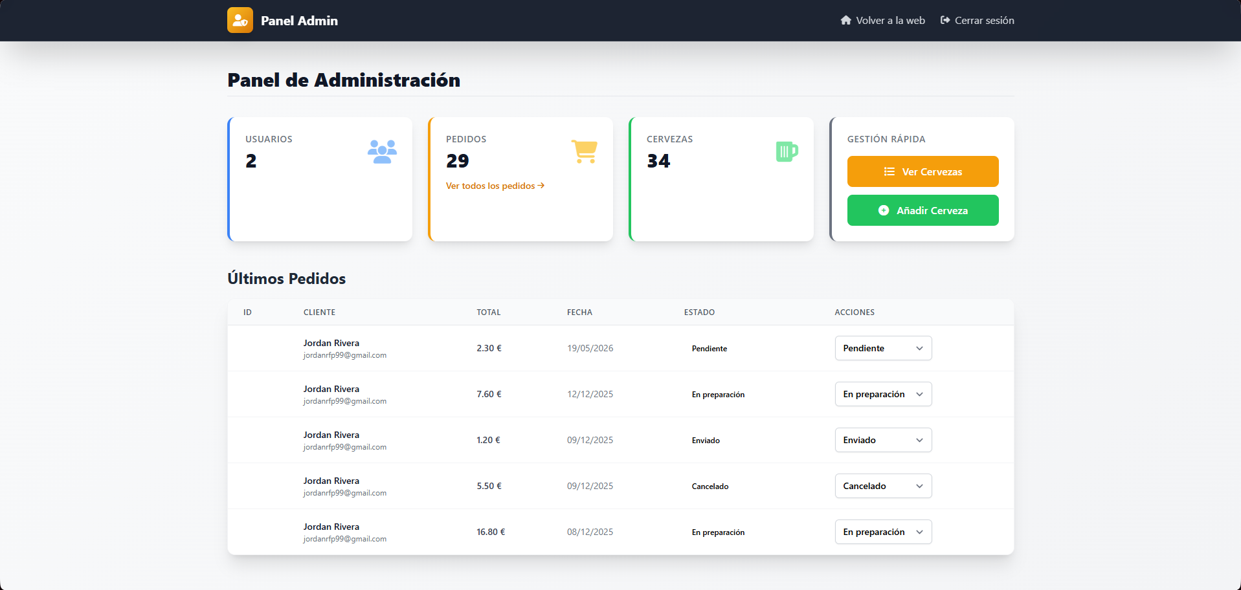Click the Pedidos count 29
Image resolution: width=1241 pixels, height=590 pixels.
458,161
